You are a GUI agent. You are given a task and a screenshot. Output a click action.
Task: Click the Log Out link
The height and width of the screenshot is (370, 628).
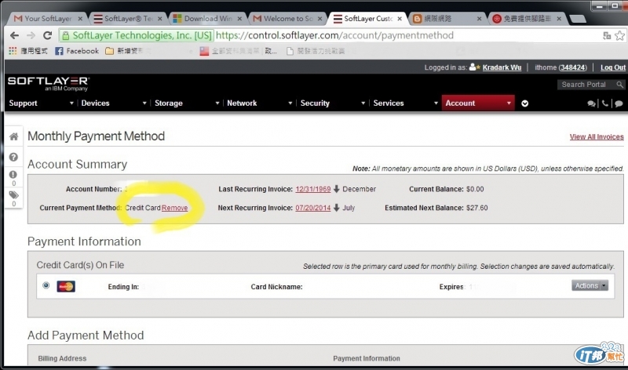pyautogui.click(x=613, y=67)
